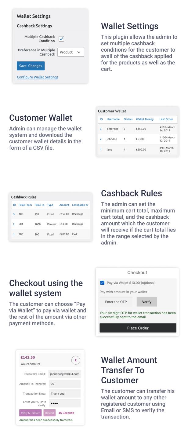The image size is (188, 434).
Task: Click the Resend OTP button
Action: click(50, 413)
